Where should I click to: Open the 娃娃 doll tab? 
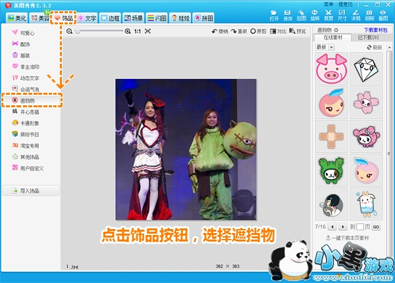[x=180, y=18]
